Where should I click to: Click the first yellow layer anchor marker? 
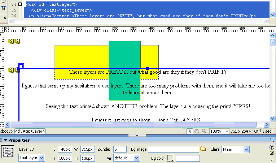pyautogui.click(x=11, y=42)
